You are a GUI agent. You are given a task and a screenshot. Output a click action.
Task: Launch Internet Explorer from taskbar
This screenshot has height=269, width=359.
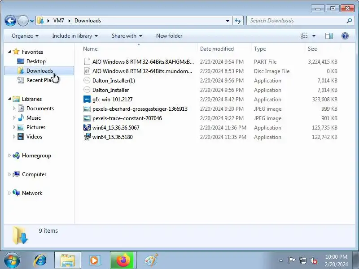pos(40,260)
